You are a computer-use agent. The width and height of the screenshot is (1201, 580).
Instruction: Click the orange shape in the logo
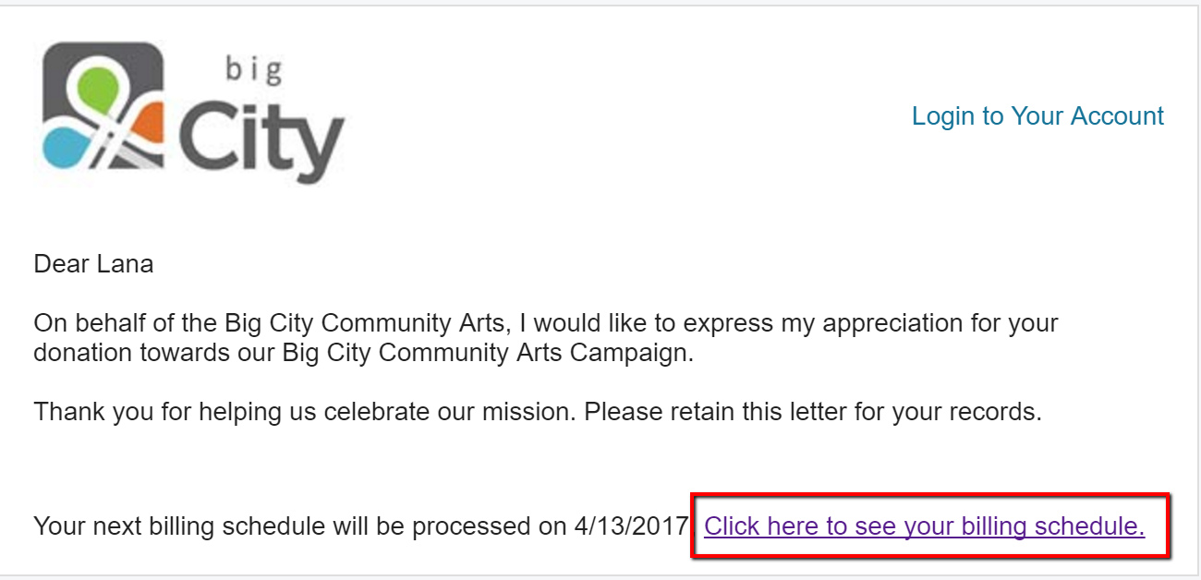(x=146, y=127)
